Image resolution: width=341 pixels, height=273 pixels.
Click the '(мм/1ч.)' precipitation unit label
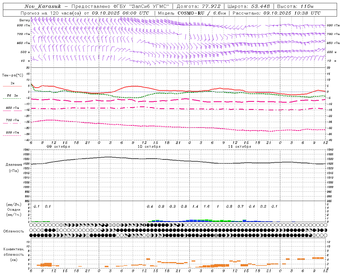click(x=14, y=215)
